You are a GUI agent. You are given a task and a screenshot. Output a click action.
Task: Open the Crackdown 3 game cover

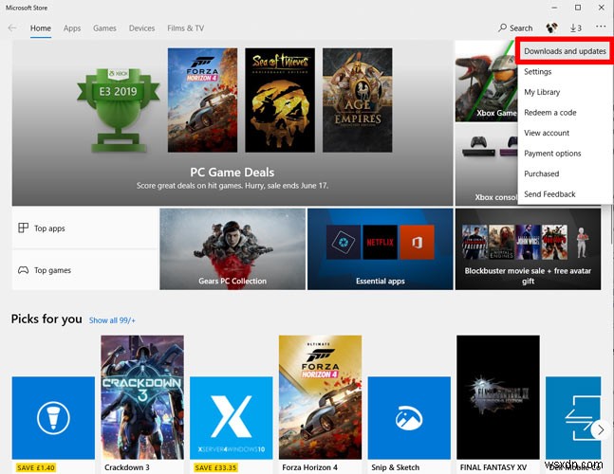[142, 397]
